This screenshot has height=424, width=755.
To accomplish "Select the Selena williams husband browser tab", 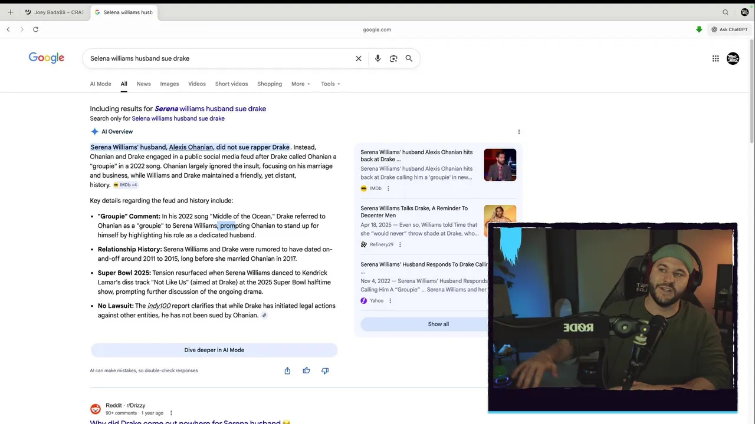I will pos(123,12).
